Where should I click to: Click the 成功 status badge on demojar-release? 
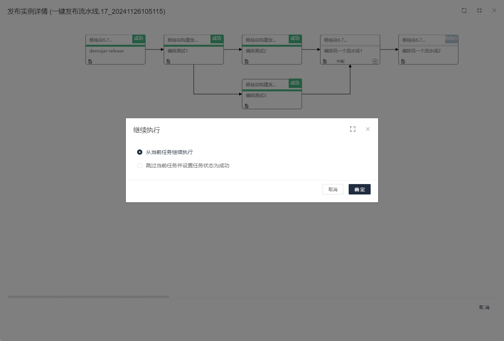(x=139, y=39)
